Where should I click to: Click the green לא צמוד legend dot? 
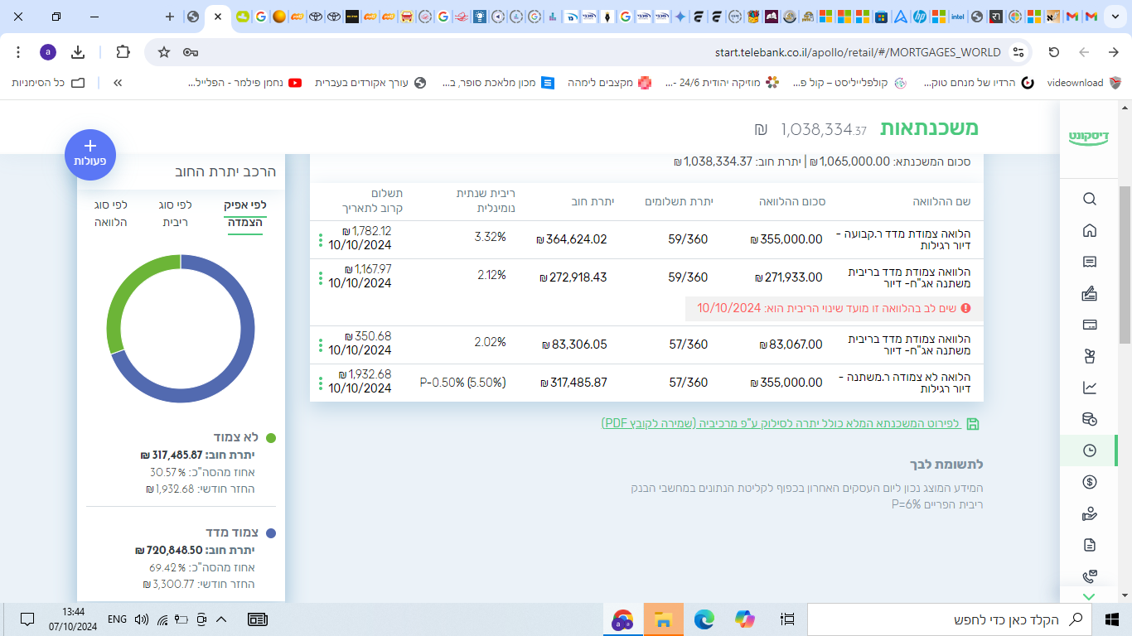(x=271, y=437)
